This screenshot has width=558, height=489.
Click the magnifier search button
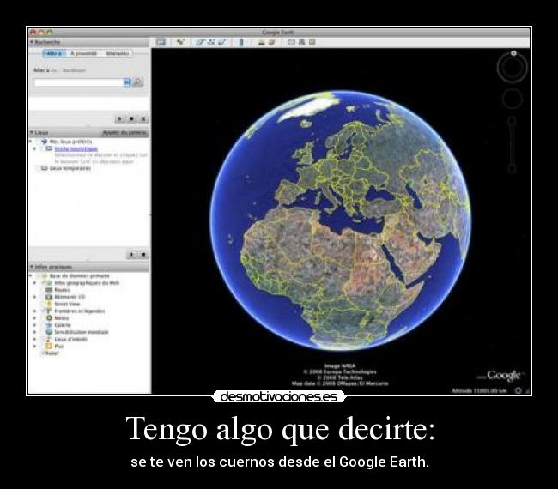138,82
